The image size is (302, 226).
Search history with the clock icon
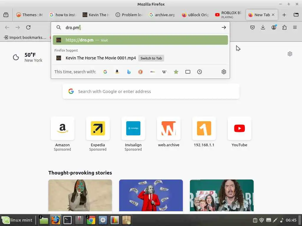click(200, 72)
